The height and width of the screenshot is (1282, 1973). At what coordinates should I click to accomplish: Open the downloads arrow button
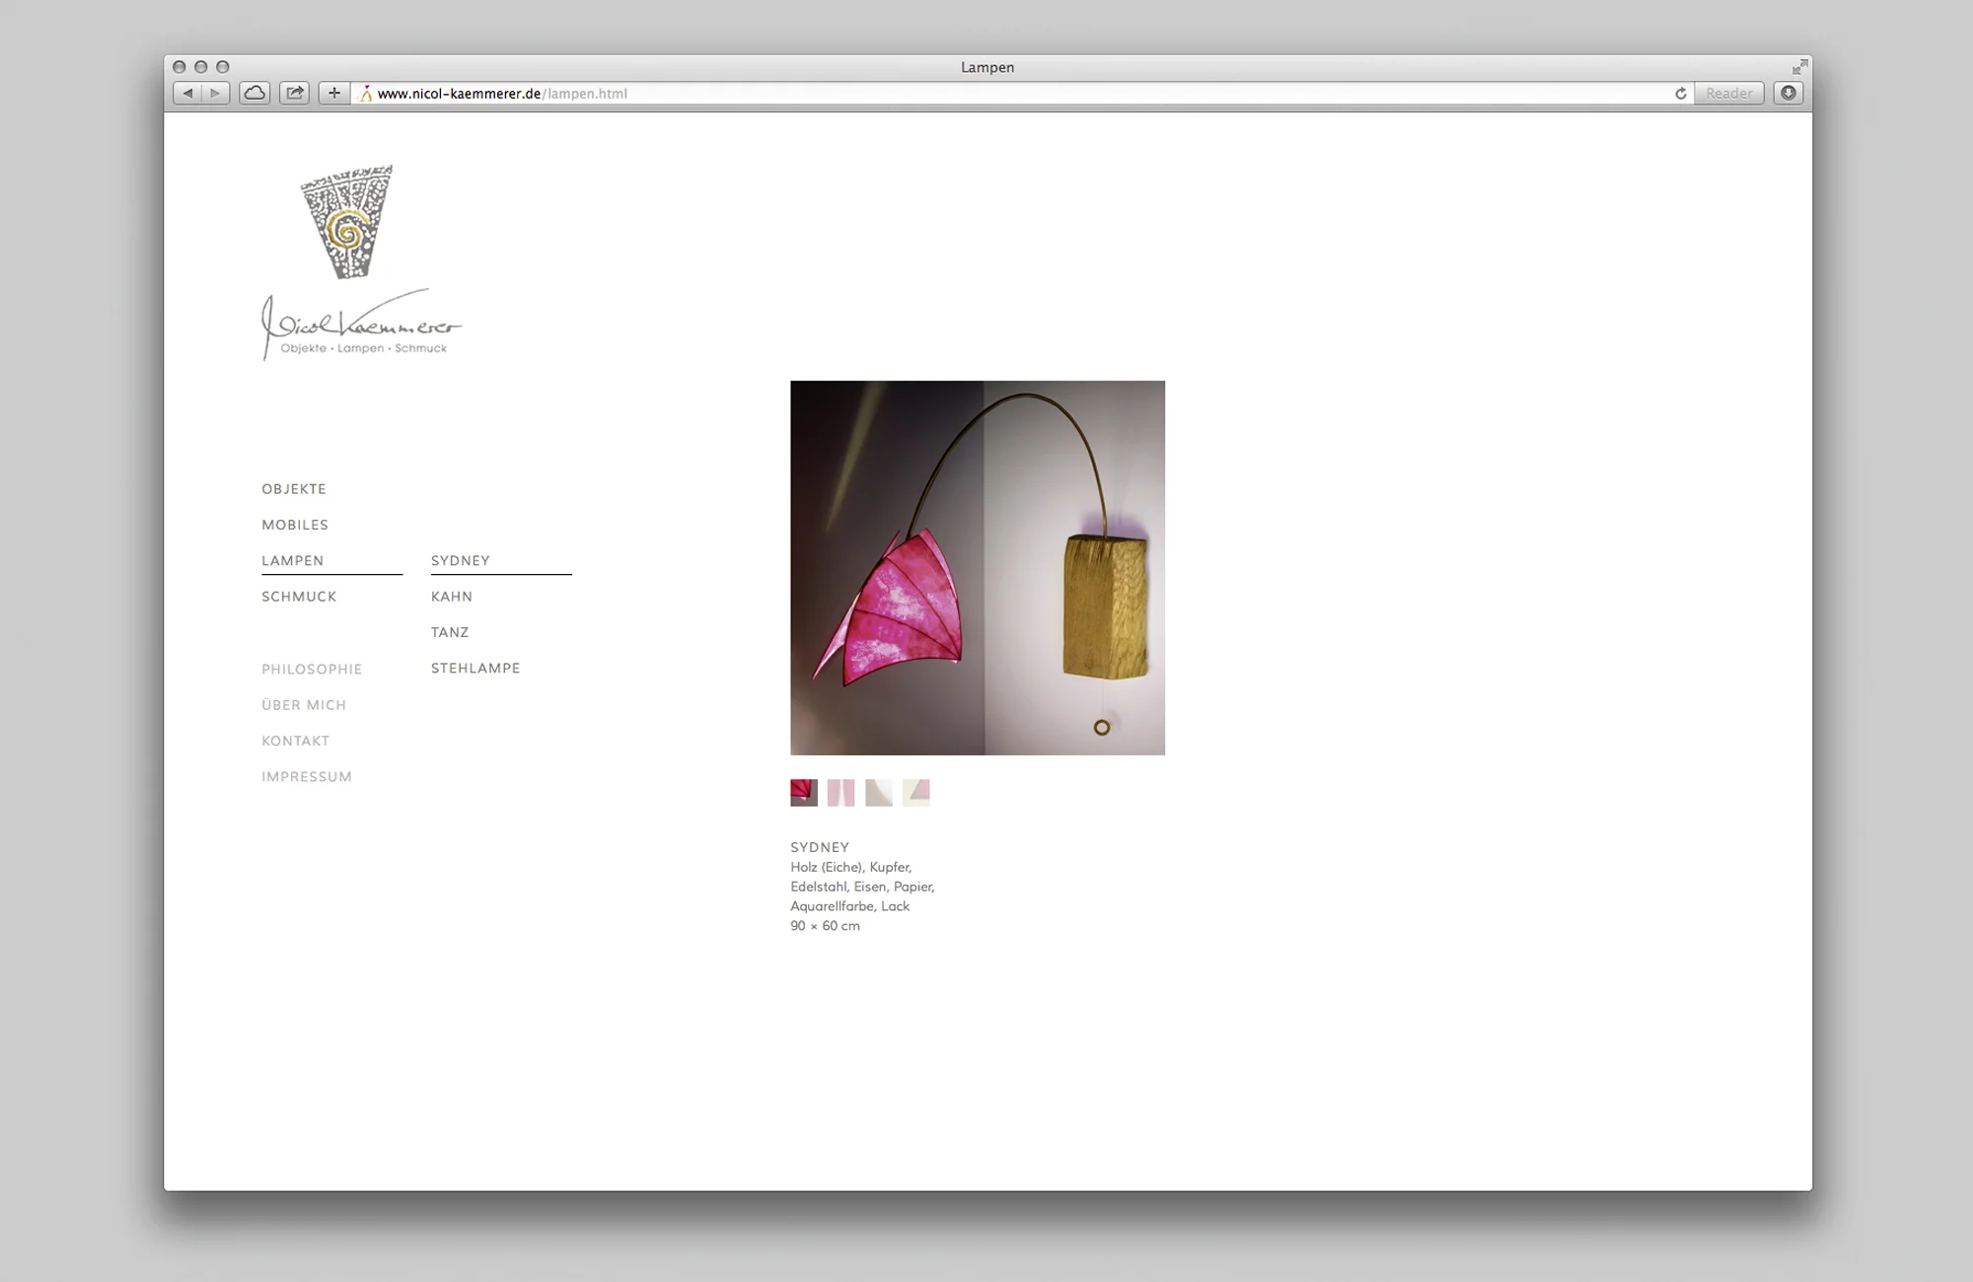tap(1788, 93)
